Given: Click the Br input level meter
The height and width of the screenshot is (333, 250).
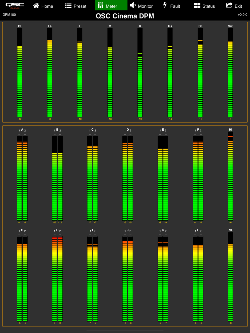Looking at the screenshot, I should coord(200,72).
